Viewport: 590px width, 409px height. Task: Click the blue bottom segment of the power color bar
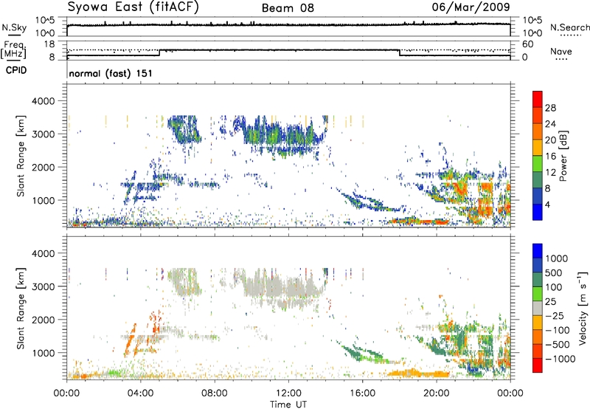click(538, 212)
